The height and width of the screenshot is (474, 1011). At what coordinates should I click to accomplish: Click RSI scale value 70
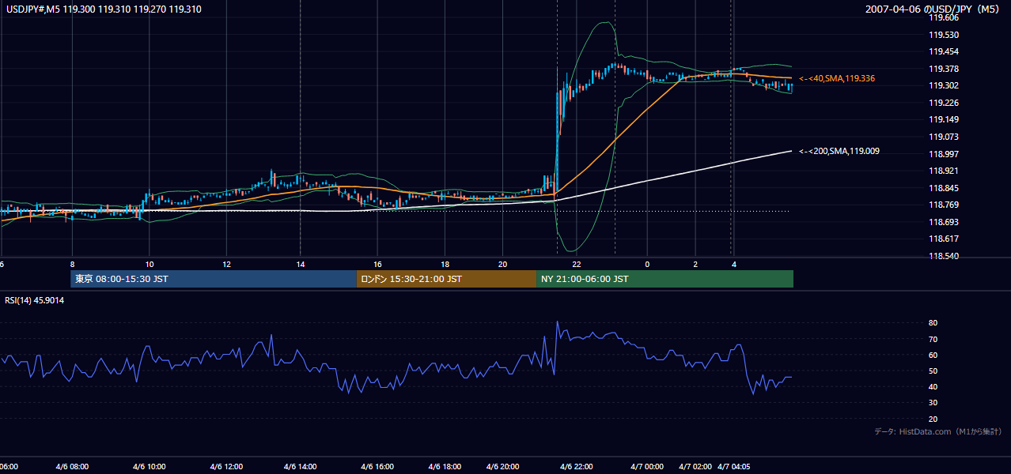pos(933,339)
